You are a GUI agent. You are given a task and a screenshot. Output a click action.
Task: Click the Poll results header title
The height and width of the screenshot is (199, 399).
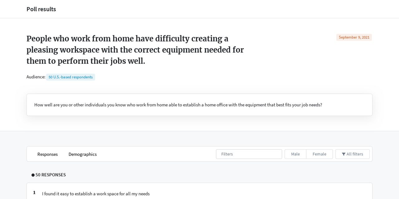(41, 9)
